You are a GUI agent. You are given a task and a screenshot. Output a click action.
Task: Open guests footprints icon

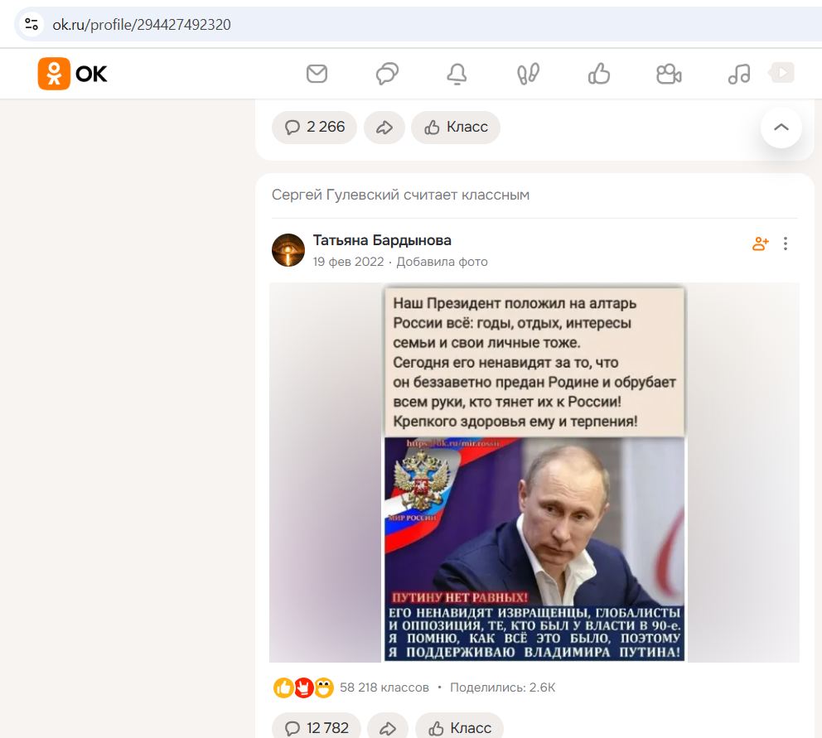coord(528,74)
